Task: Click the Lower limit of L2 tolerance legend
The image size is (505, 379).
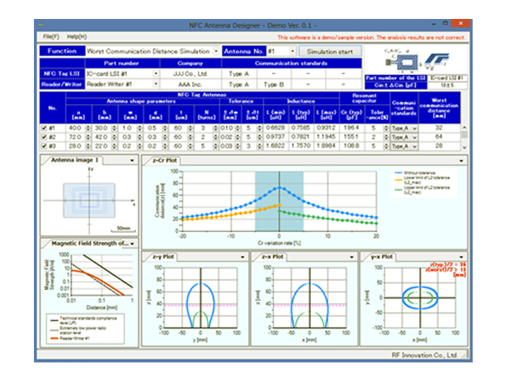Action: coord(422,180)
